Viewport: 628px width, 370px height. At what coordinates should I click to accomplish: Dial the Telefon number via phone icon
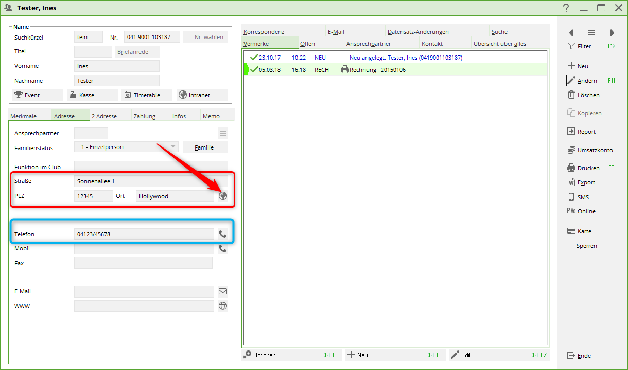[222, 234]
